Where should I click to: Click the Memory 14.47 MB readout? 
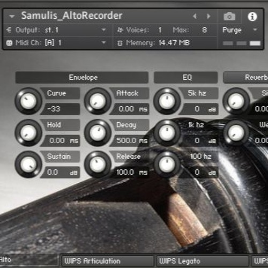pos(174,43)
